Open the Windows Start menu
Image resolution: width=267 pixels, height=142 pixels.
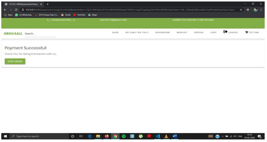5,136
